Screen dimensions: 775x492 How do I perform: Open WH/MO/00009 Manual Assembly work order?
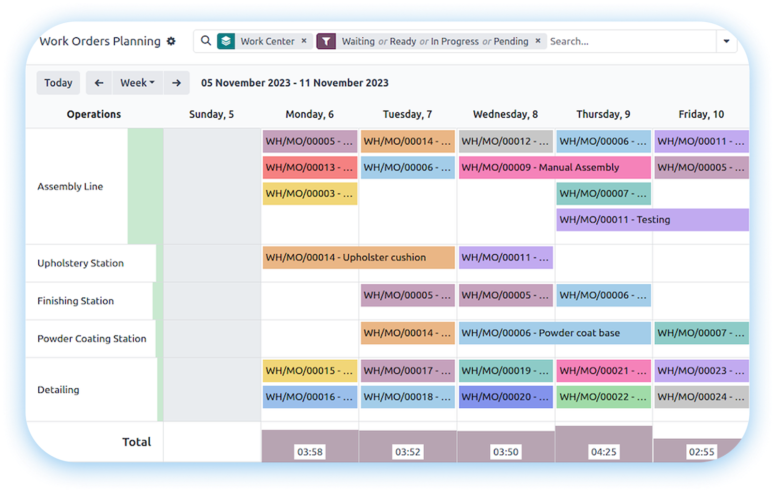(x=554, y=168)
